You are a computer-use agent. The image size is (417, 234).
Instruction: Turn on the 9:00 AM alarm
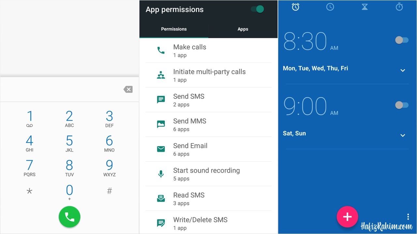402,105
